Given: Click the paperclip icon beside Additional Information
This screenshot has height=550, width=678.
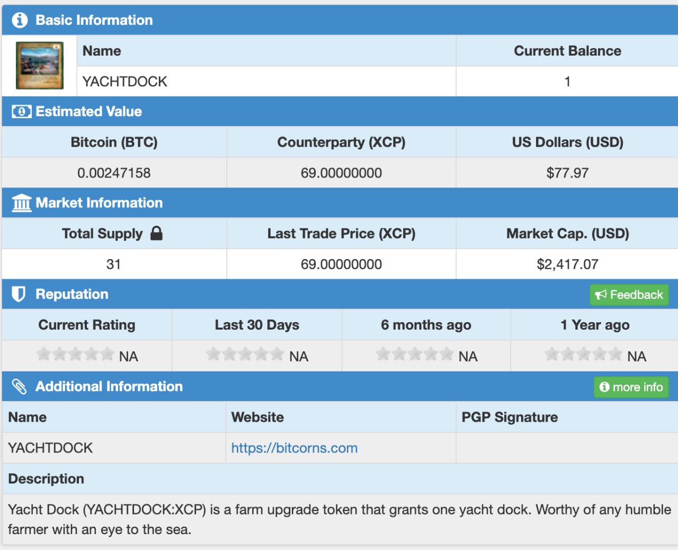Looking at the screenshot, I should [19, 386].
